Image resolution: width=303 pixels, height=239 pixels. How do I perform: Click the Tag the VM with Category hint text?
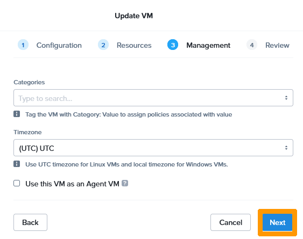coord(129,114)
